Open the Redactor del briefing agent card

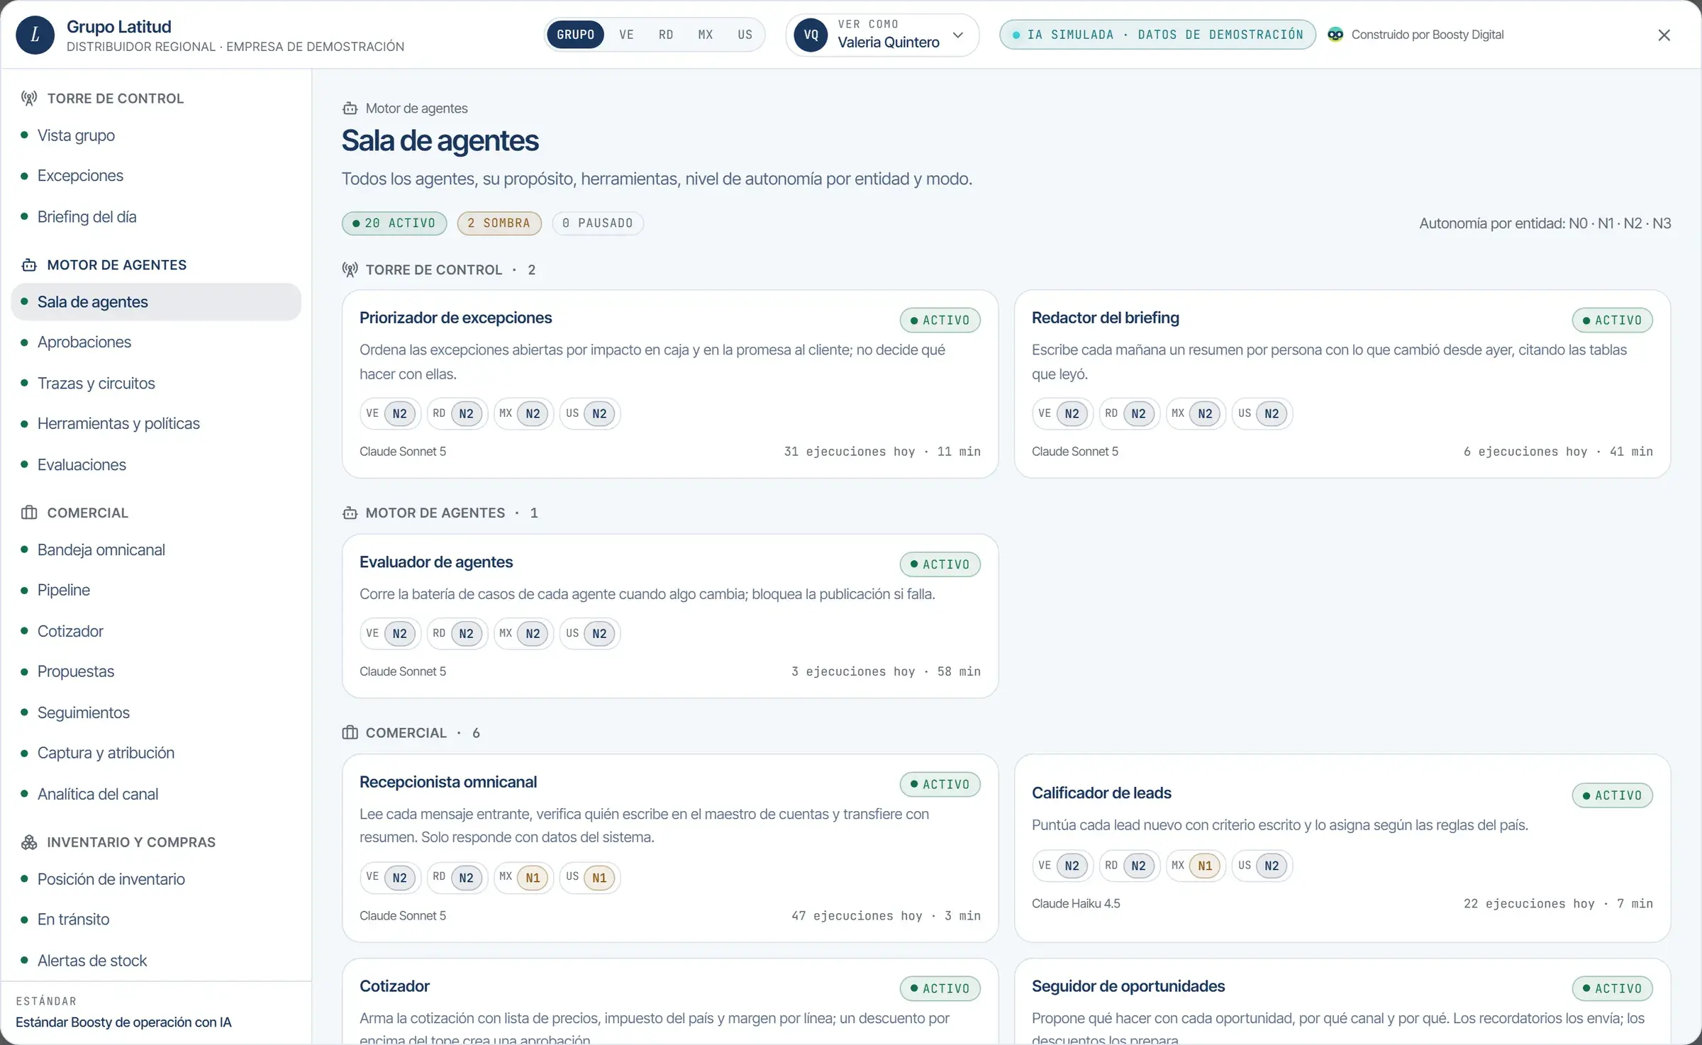pyautogui.click(x=1342, y=384)
